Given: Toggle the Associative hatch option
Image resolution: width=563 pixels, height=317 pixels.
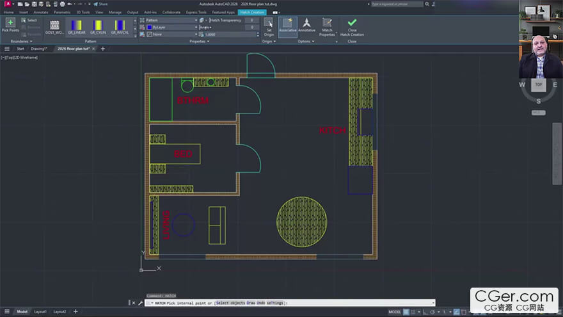Looking at the screenshot, I should [x=288, y=26].
